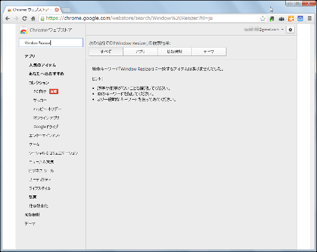
Task: Click the green padlock in address bar
Action: [x=42, y=18]
